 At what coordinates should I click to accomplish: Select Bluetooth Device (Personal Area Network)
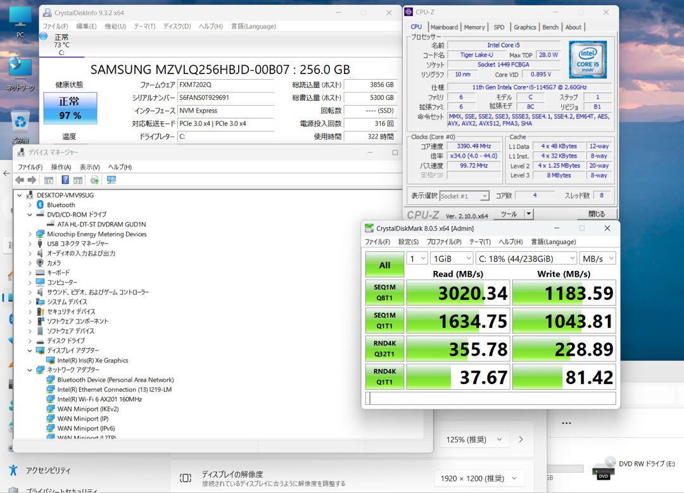click(115, 380)
